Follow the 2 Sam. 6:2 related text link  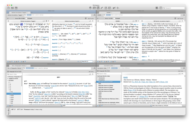[x=152, y=82]
